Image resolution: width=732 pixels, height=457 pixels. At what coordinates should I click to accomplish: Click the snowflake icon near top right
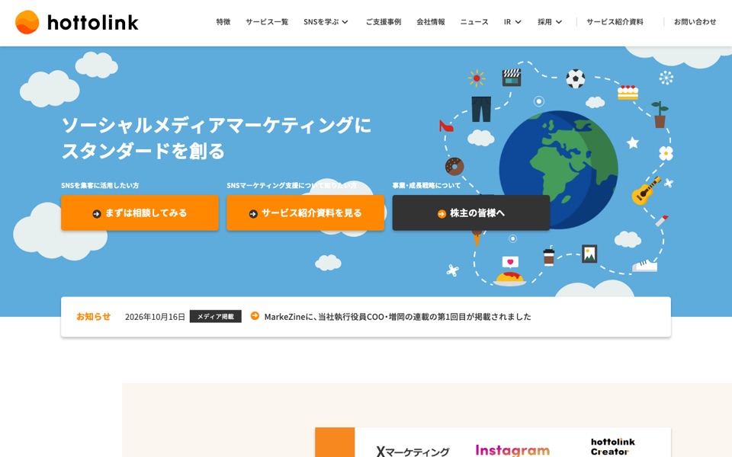point(666,78)
